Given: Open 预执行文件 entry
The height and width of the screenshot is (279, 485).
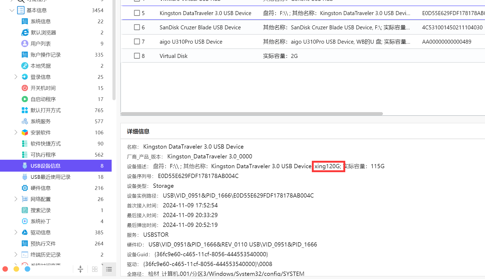Looking at the screenshot, I should (43, 244).
